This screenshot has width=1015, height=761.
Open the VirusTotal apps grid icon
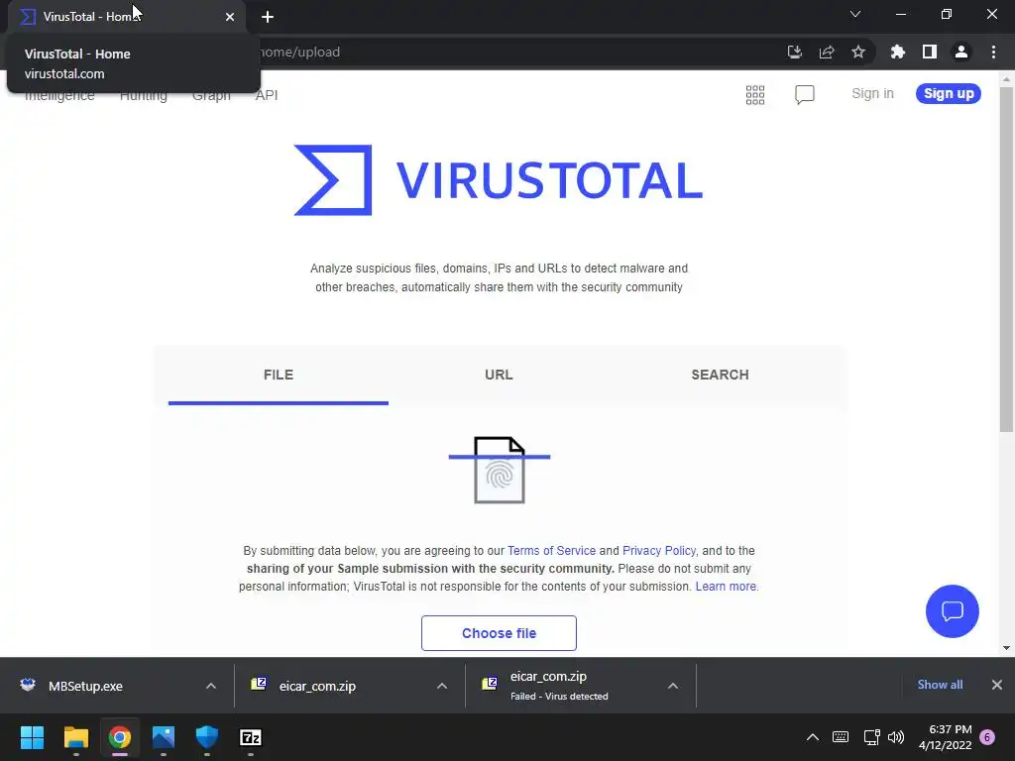pos(755,94)
